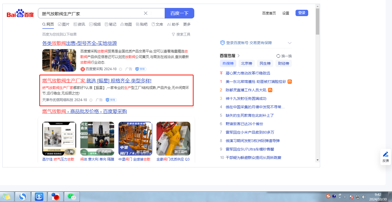Open hot search 凝心聚力推动改革行稳致远
The image size is (392, 202).
248,73
